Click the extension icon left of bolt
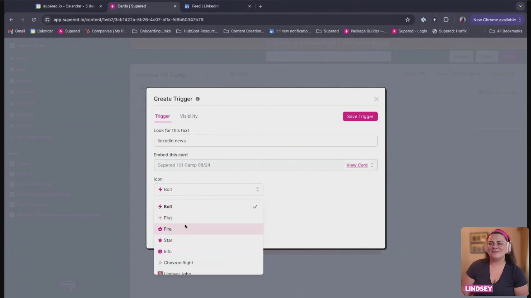Image resolution: width=531 pixels, height=298 pixels. (x=423, y=20)
